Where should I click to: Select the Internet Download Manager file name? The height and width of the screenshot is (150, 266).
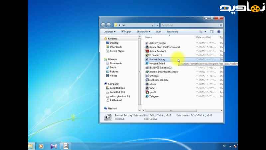coord(164,72)
